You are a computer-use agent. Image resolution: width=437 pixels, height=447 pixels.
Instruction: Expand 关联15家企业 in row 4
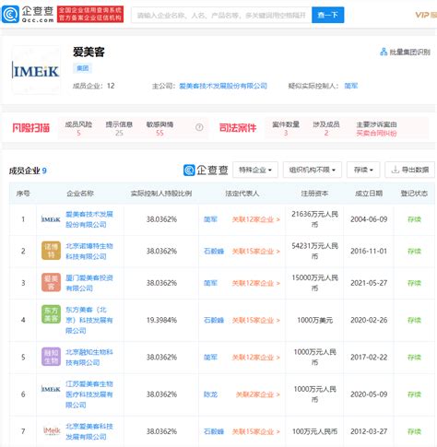(x=256, y=320)
